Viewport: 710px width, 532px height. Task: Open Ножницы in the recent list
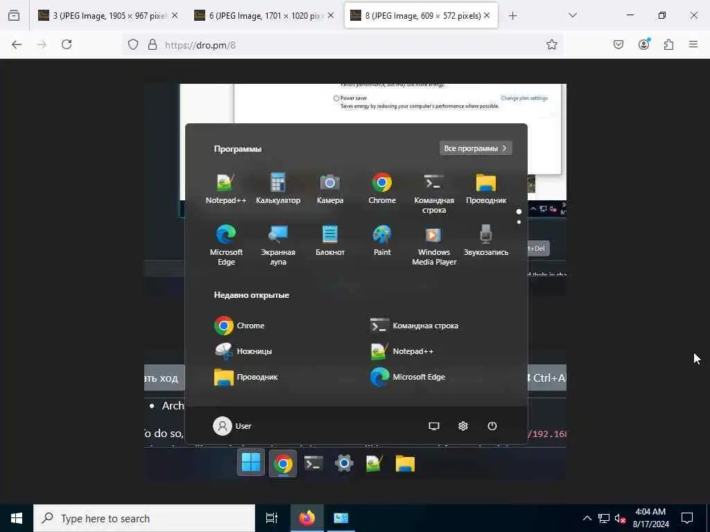(243, 351)
